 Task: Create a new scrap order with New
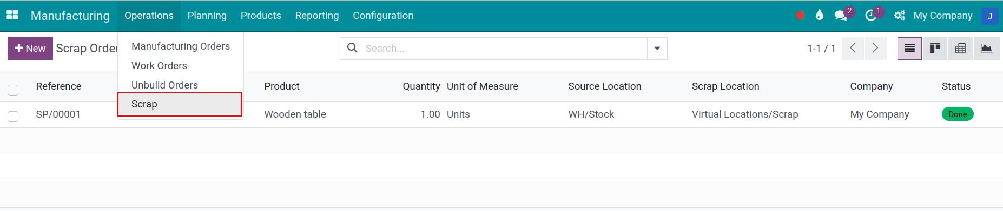click(x=30, y=49)
